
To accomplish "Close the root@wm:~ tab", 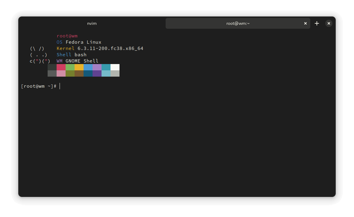I will (x=305, y=23).
